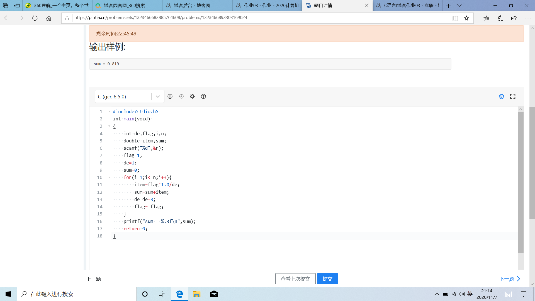Screen dimensions: 535x301
Task: Open editor settings gear icon
Action: [x=192, y=96]
